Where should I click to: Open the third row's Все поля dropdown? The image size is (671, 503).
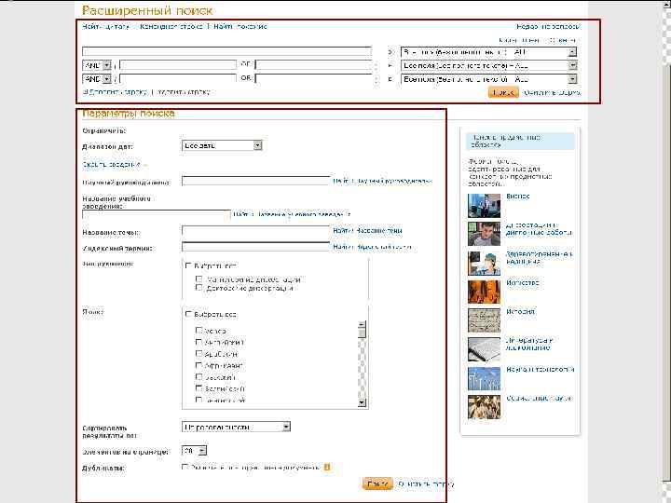pos(488,79)
